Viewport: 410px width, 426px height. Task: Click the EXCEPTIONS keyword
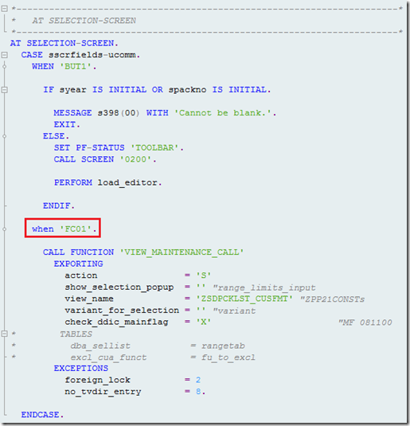click(x=80, y=369)
